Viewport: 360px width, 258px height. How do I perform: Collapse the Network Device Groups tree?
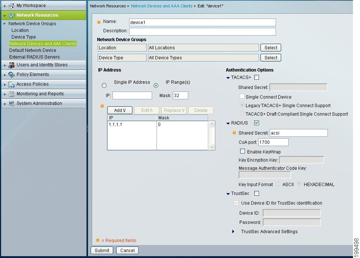(5, 23)
